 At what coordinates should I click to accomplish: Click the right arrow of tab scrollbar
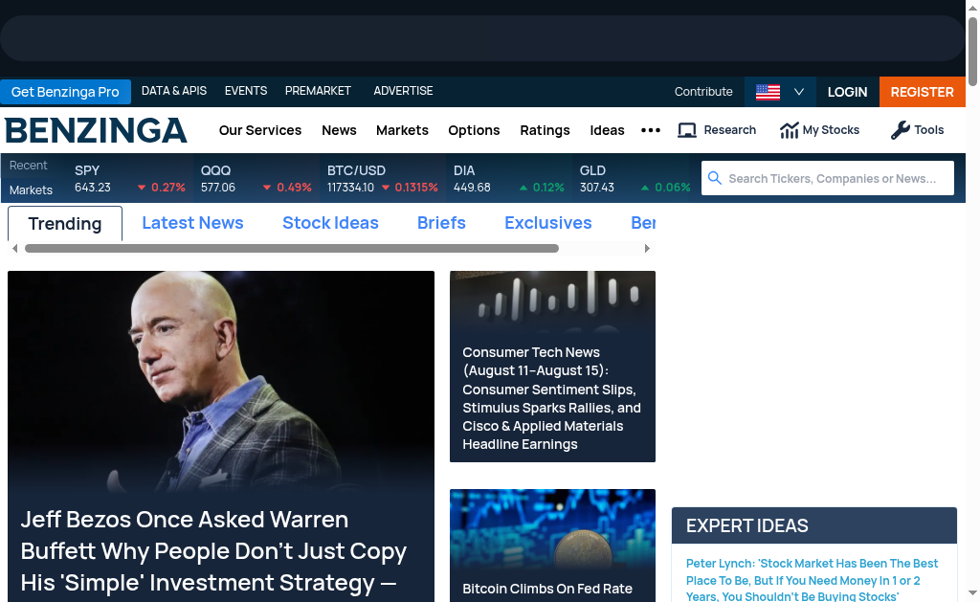coord(647,248)
